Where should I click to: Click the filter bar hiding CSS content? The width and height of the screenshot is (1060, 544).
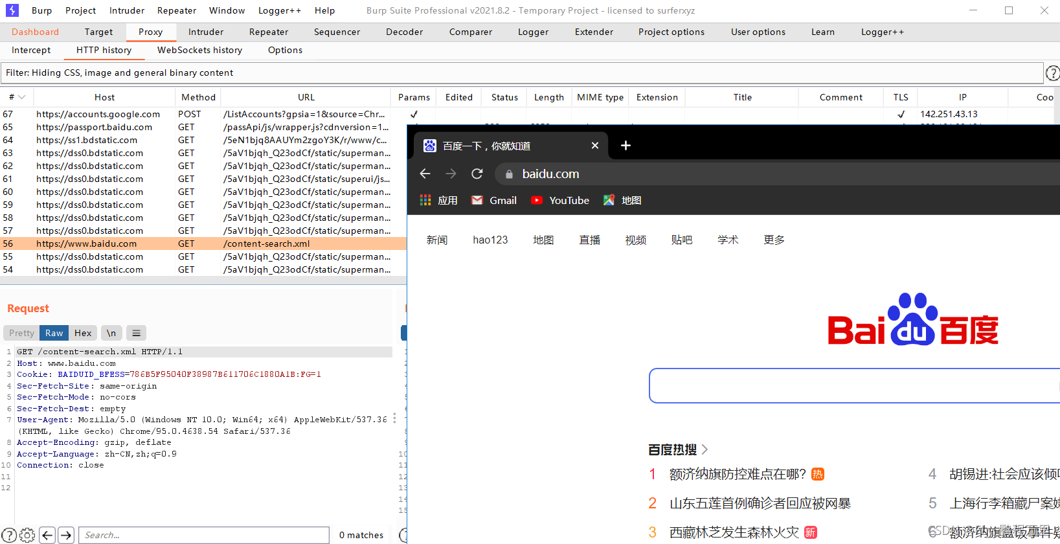(522, 73)
